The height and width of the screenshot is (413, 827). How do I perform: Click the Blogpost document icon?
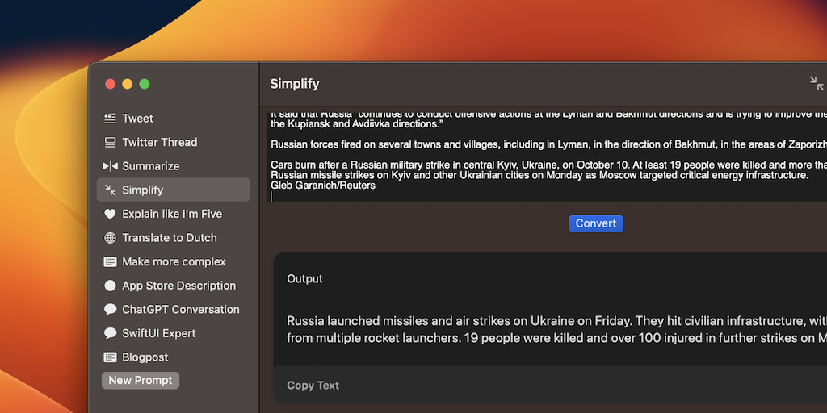click(110, 357)
